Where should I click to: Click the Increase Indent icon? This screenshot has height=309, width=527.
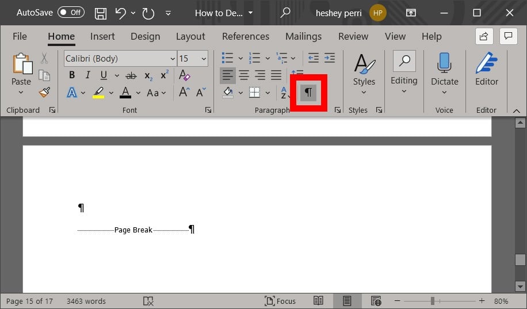[x=329, y=58]
